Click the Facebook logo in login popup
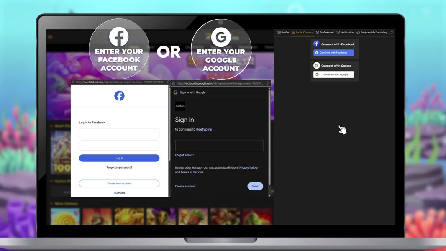Image resolution: width=446 pixels, height=251 pixels. pyautogui.click(x=120, y=96)
